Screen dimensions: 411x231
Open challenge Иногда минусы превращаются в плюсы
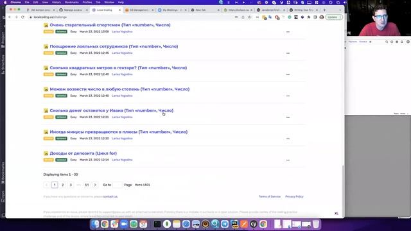[118, 132]
